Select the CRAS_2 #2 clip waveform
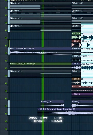The image size is (93, 135). point(52,105)
